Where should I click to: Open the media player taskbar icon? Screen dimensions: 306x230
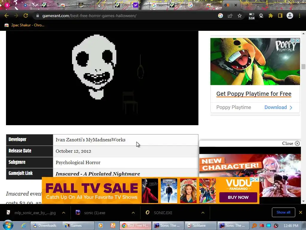point(101,226)
